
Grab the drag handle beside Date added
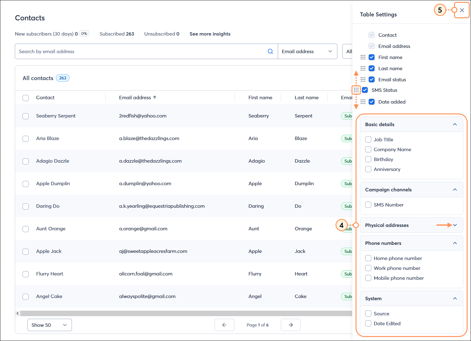click(363, 102)
